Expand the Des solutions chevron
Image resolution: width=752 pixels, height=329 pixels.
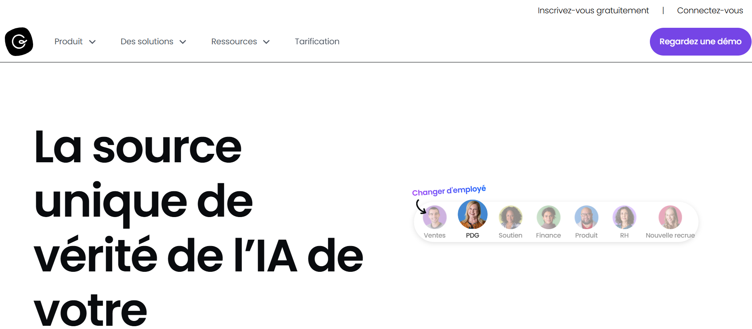coord(183,42)
